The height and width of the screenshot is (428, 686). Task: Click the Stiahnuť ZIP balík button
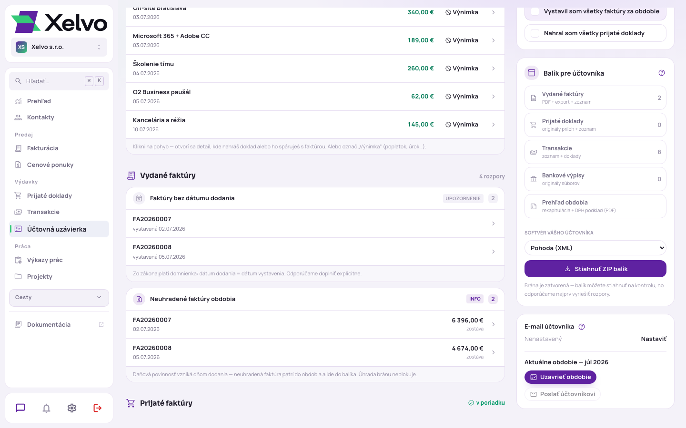[595, 269]
